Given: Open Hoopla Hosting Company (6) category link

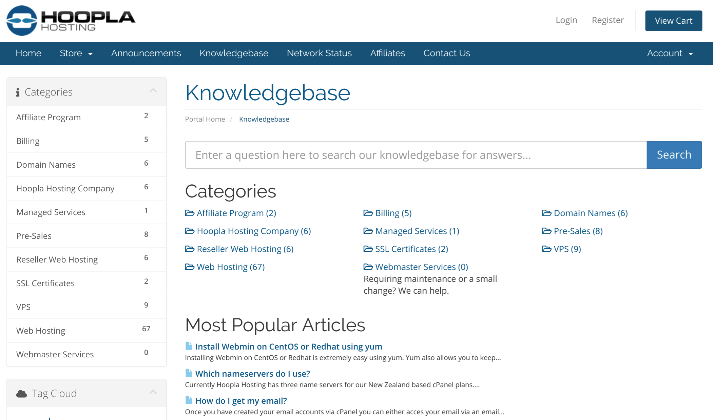Looking at the screenshot, I should (x=254, y=231).
